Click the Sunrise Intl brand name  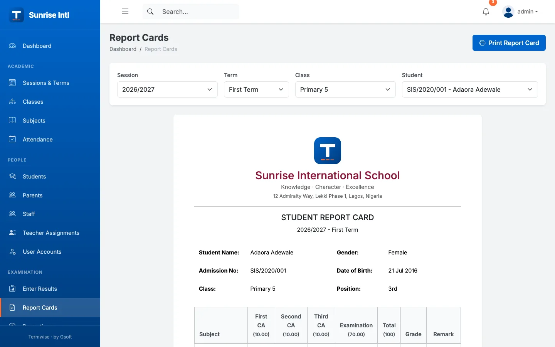tap(49, 15)
